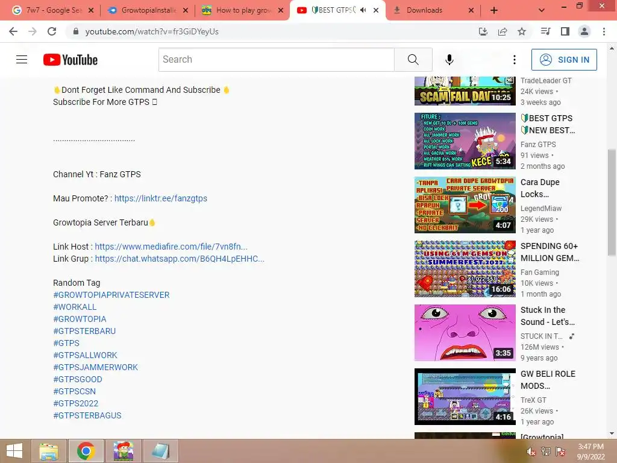The height and width of the screenshot is (463, 617).
Task: Go forward with the forward arrow
Action: pos(33,31)
